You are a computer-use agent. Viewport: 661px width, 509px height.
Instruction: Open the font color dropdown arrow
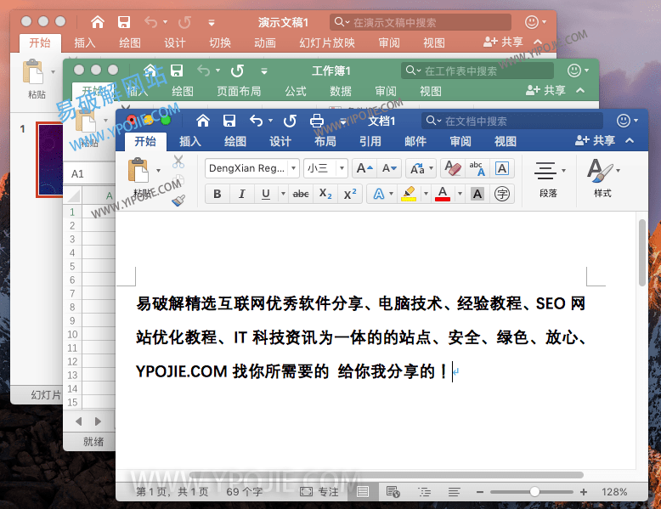coord(460,194)
